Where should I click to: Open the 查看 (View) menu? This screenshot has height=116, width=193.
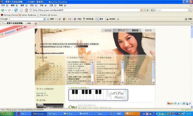tap(24, 5)
